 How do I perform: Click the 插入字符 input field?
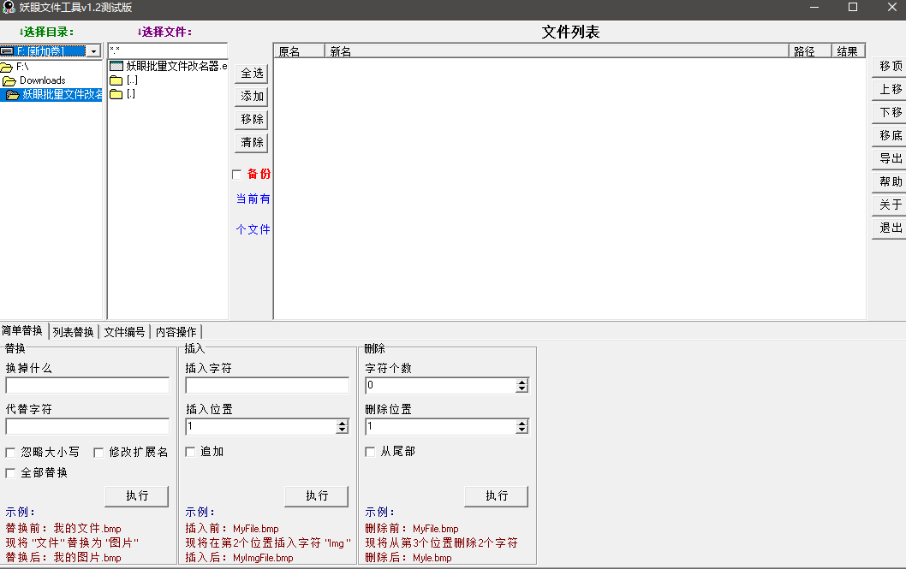tap(267, 386)
